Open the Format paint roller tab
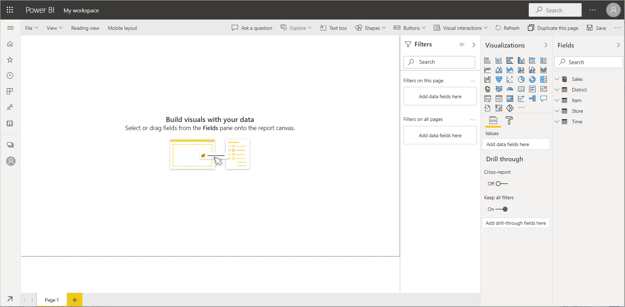The height and width of the screenshot is (307, 625). 509,121
